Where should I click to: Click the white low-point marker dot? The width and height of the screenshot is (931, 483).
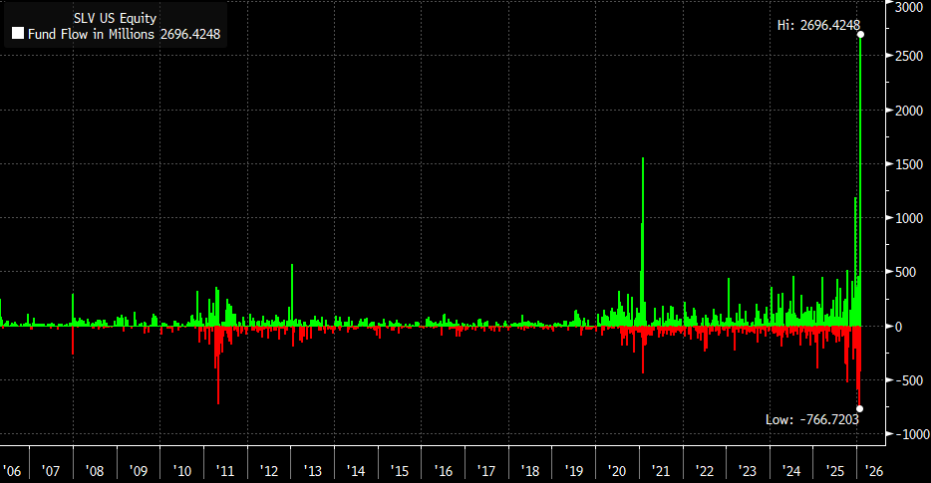click(859, 409)
